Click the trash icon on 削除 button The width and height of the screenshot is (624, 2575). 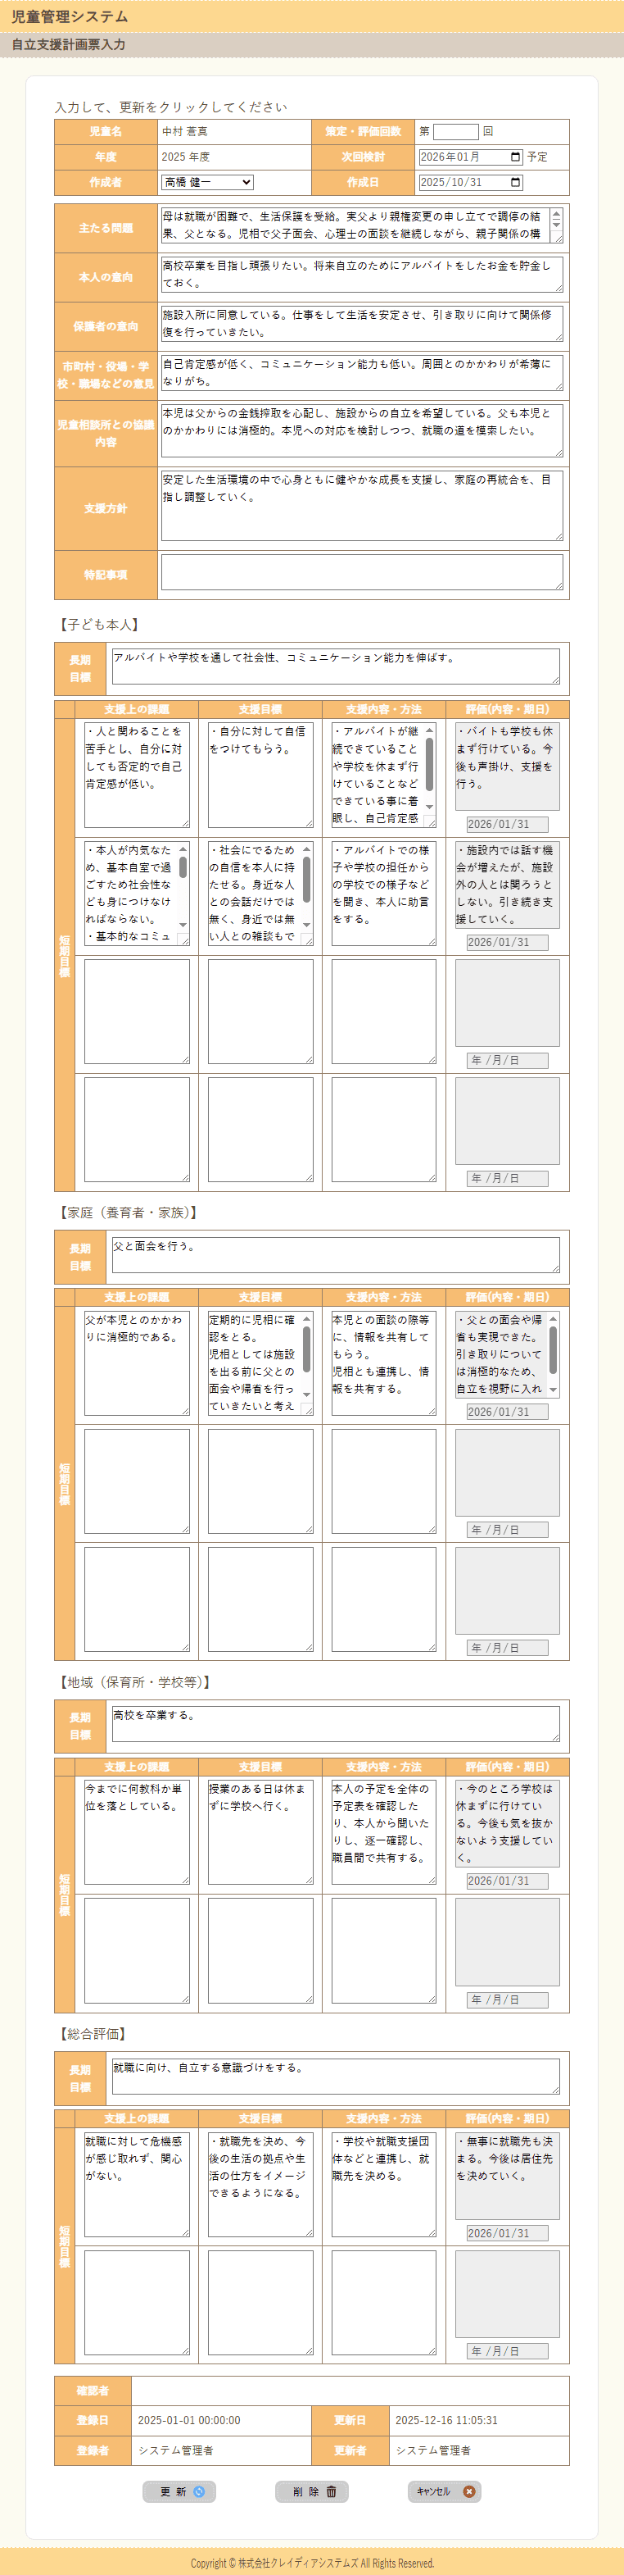(332, 2491)
